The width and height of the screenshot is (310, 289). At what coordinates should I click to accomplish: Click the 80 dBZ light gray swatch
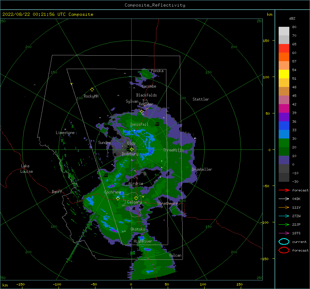coord(284,31)
